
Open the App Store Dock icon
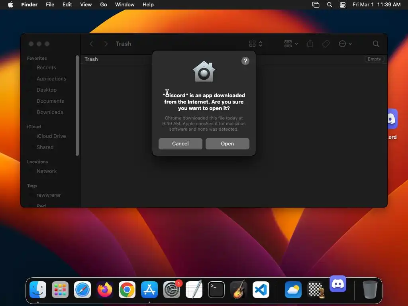[149, 290]
